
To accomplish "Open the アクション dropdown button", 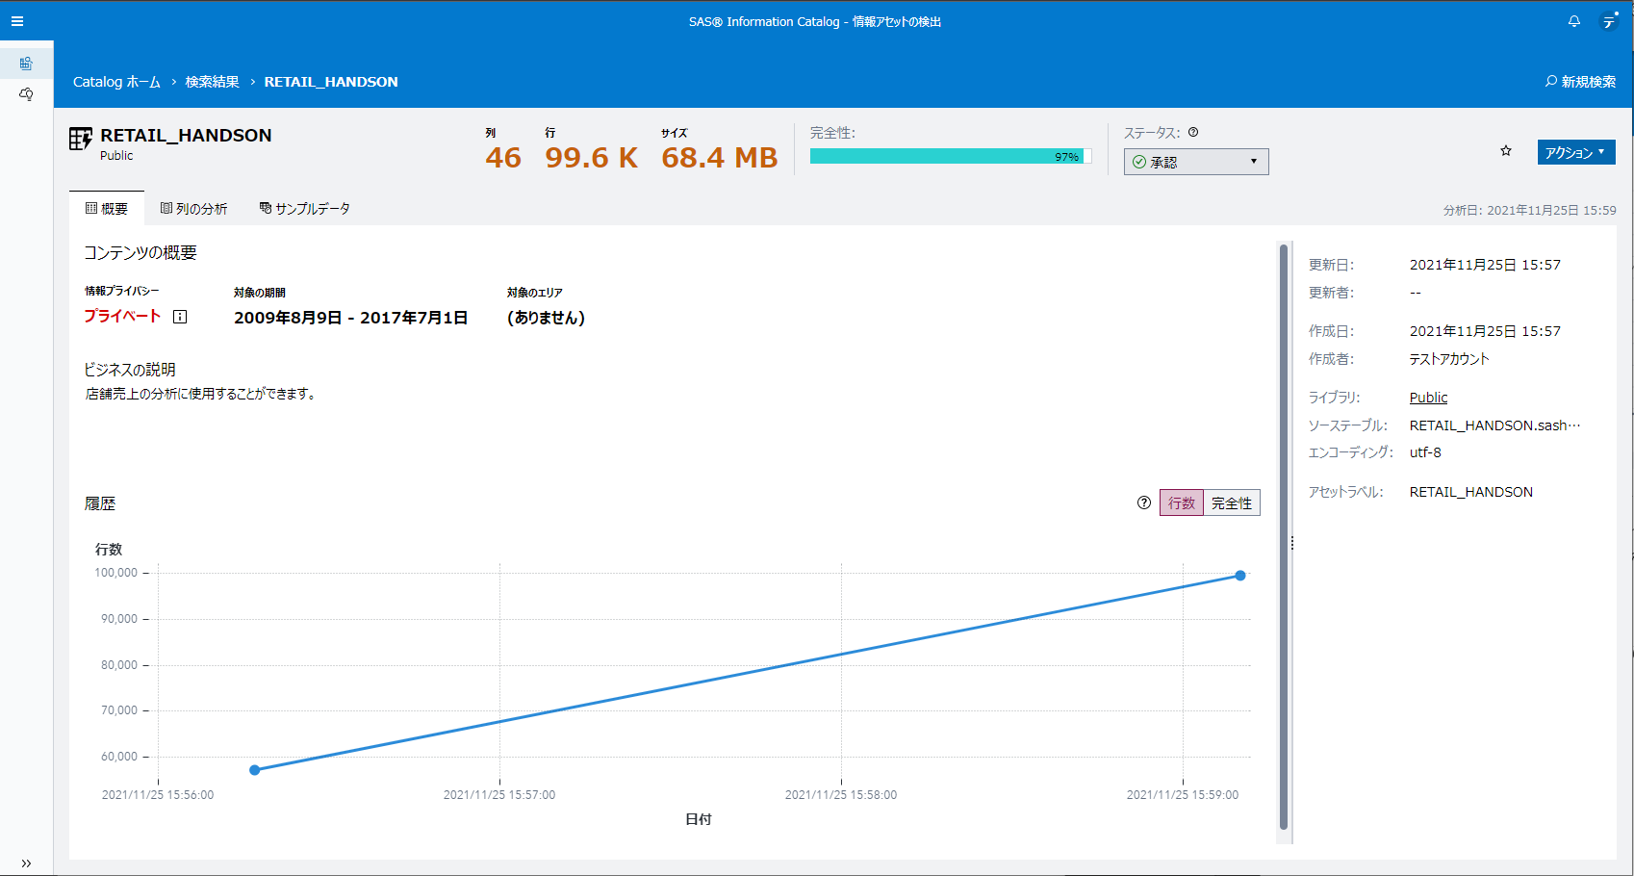I will pyautogui.click(x=1576, y=152).
